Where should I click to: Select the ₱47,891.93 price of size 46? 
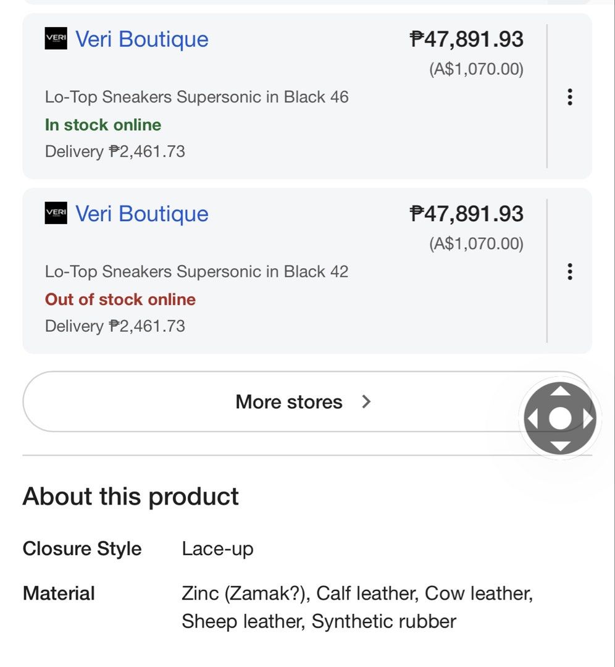pos(467,39)
